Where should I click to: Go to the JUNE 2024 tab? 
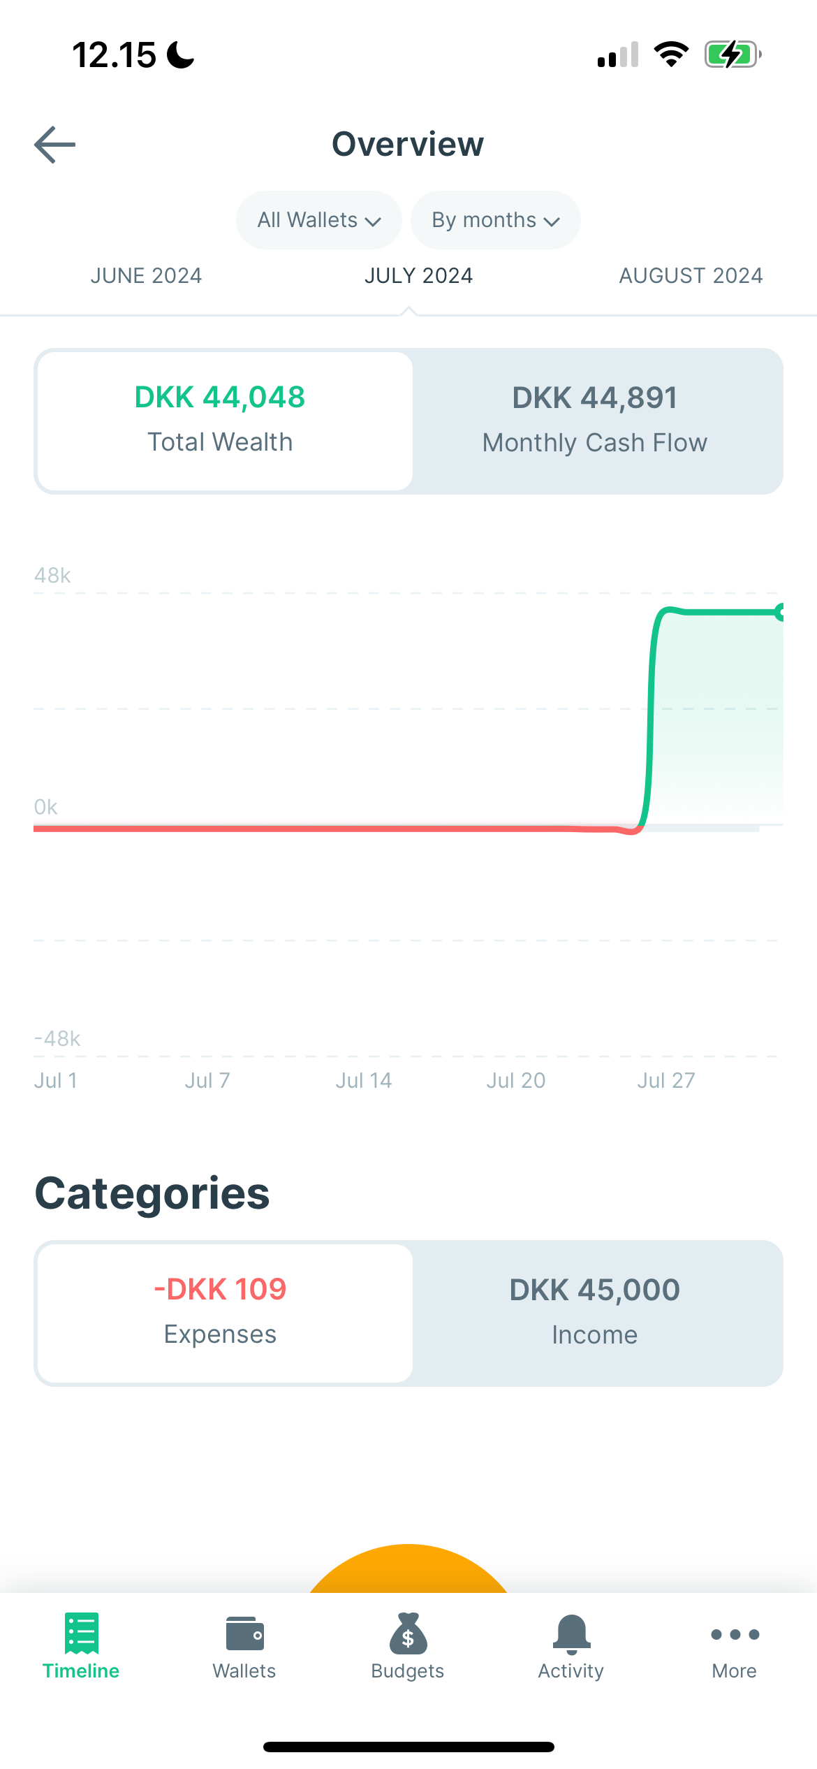(146, 276)
